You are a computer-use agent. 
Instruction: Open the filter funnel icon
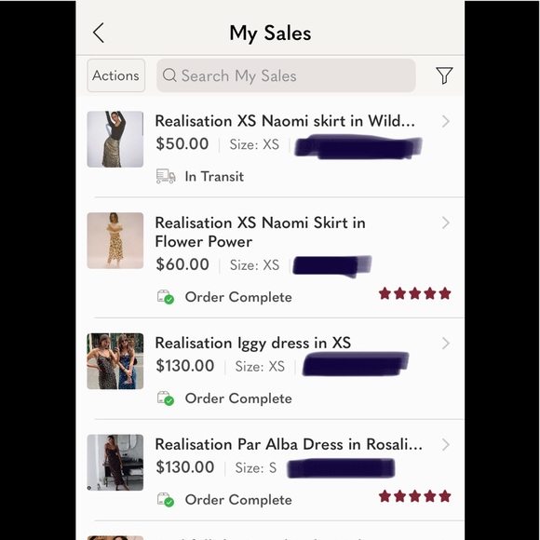coord(444,75)
